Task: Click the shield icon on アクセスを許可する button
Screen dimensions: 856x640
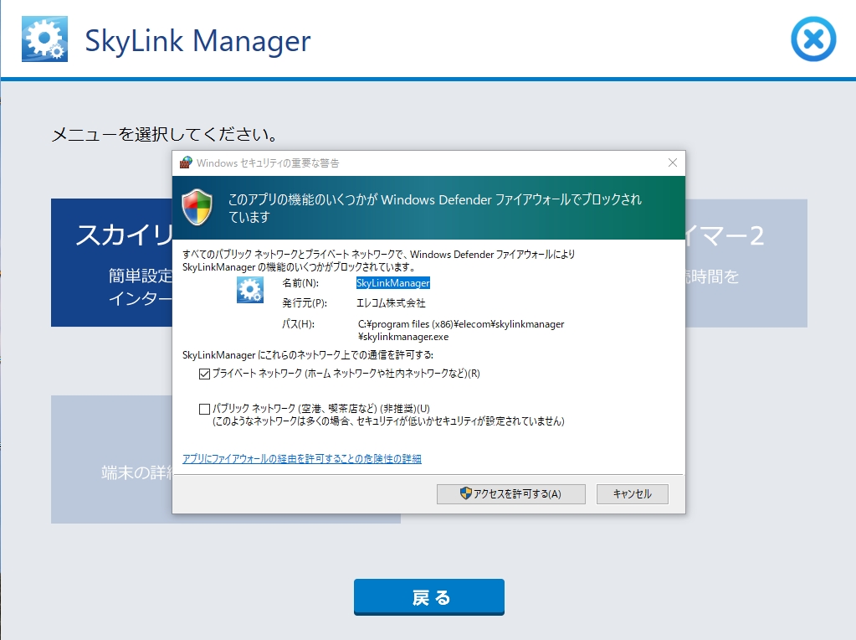Action: (x=466, y=493)
